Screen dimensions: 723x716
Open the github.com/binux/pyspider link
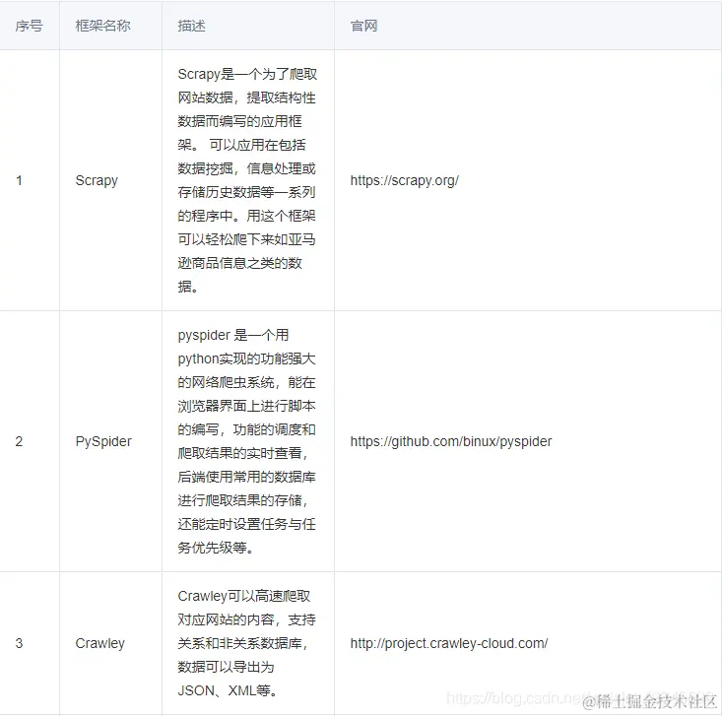coord(451,441)
